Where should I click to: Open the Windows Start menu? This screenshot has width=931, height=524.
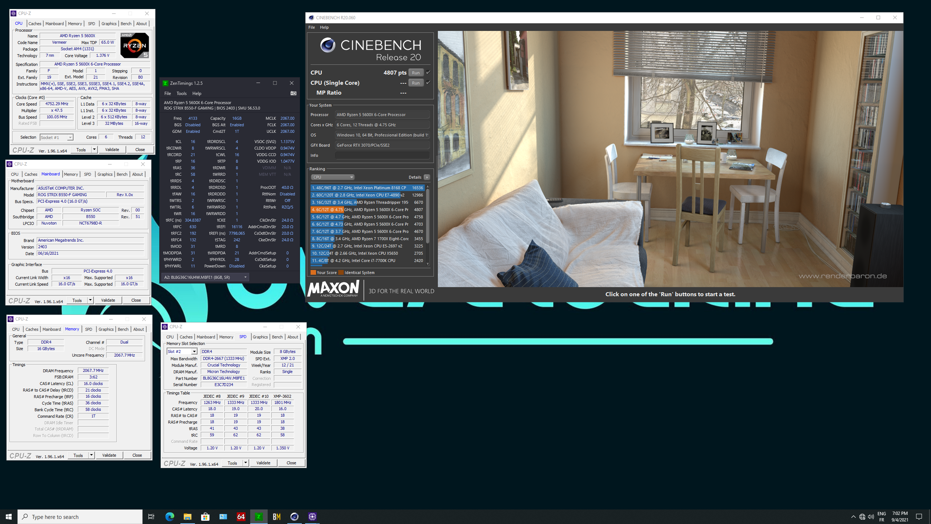click(x=9, y=517)
